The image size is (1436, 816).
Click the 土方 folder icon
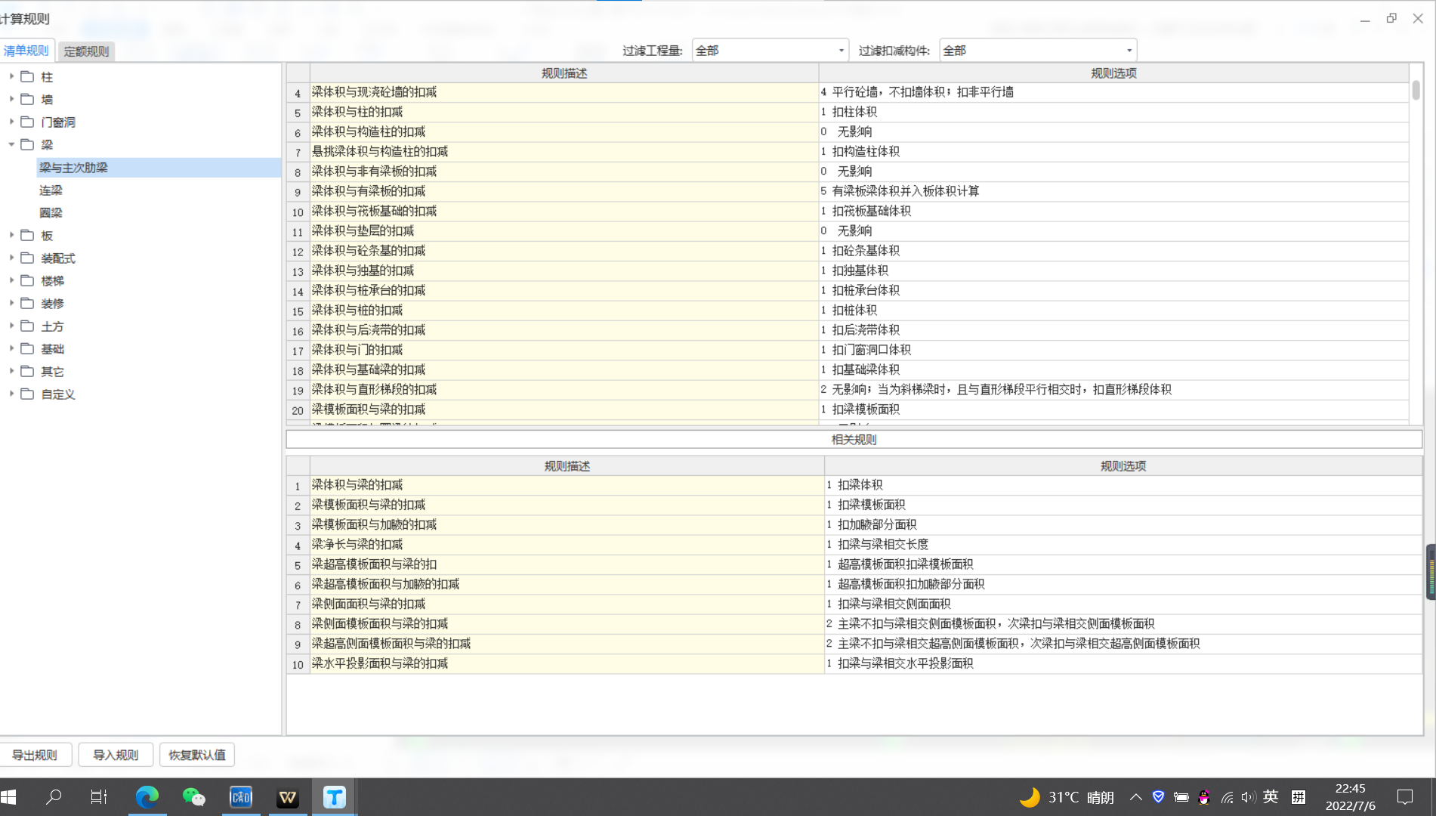pos(27,326)
